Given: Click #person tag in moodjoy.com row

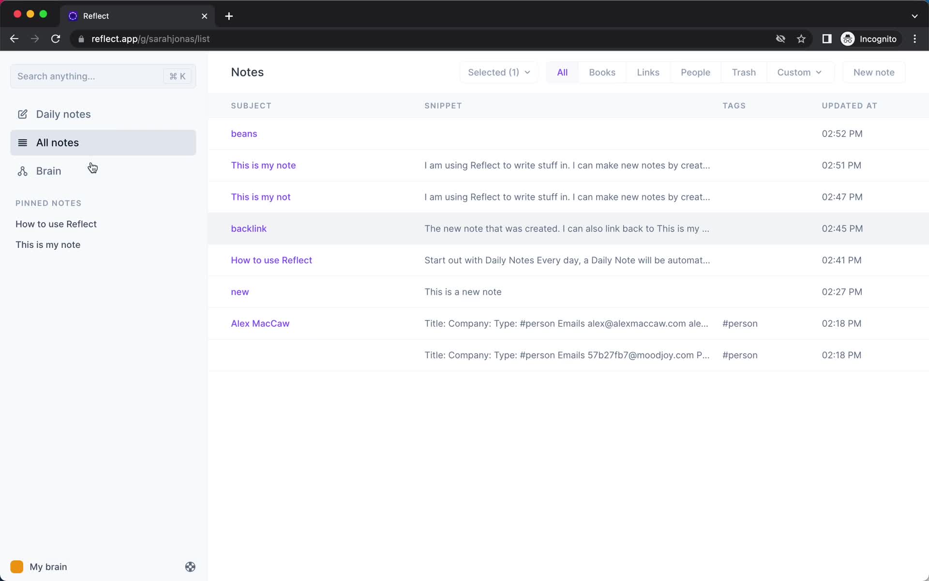Looking at the screenshot, I should pos(740,355).
